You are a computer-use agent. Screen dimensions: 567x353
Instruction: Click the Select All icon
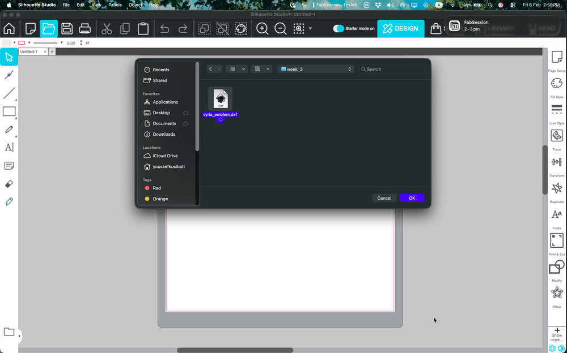204,28
